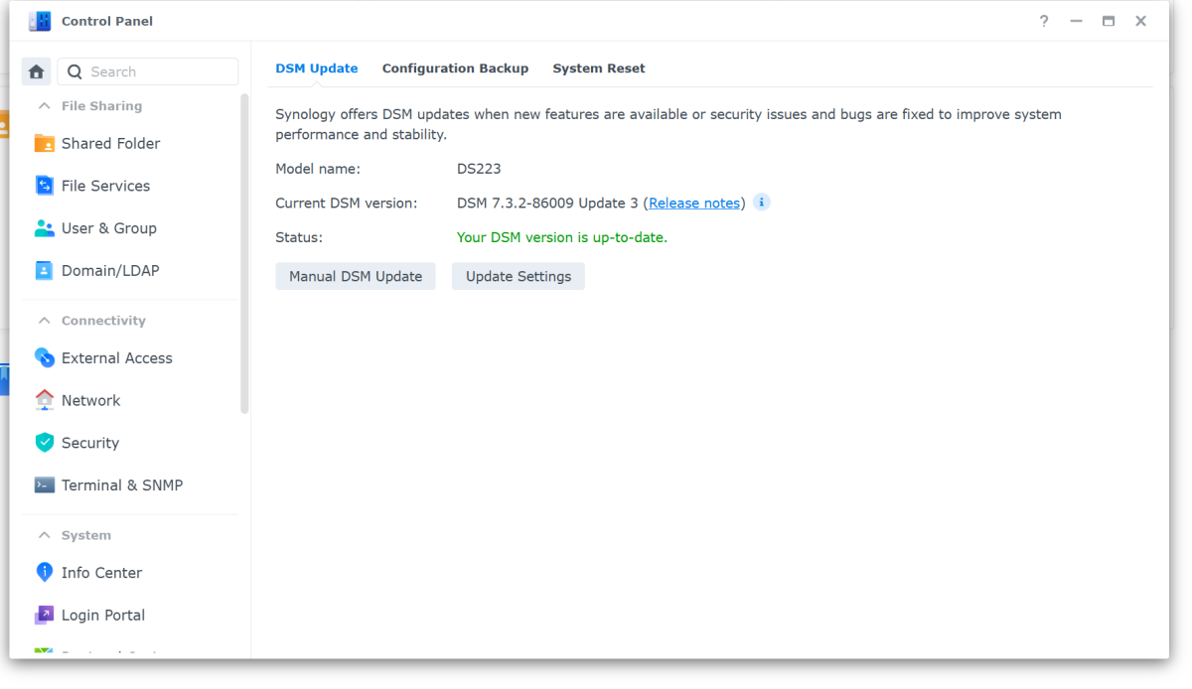Image resolution: width=1192 pixels, height=689 pixels.
Task: Open the System Reset tab
Action: click(x=599, y=69)
